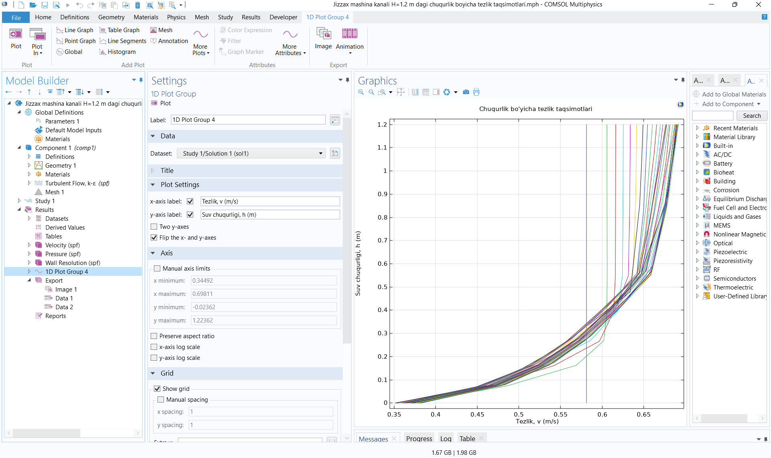Image resolution: width=771 pixels, height=458 pixels.
Task: Click the Search button in materials panel
Action: [752, 116]
